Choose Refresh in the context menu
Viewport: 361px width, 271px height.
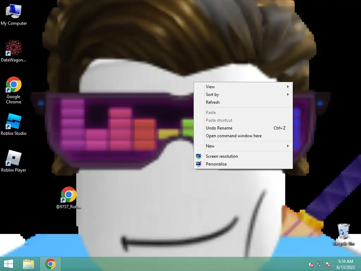243,102
